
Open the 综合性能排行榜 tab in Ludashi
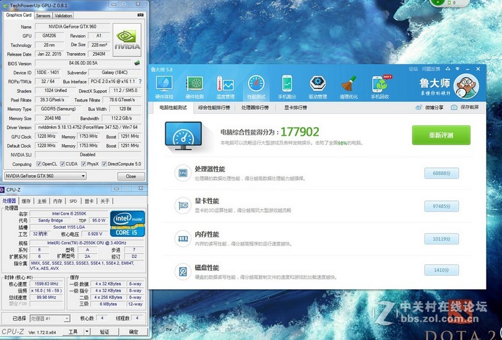(x=214, y=108)
